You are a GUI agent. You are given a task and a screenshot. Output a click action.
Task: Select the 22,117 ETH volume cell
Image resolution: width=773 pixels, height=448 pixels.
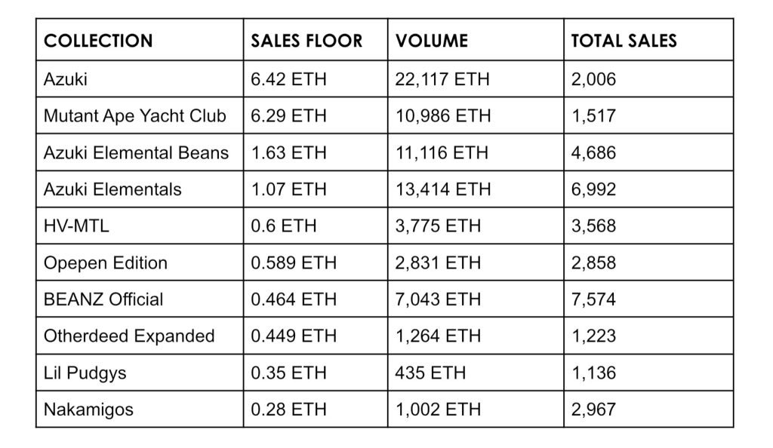442,79
